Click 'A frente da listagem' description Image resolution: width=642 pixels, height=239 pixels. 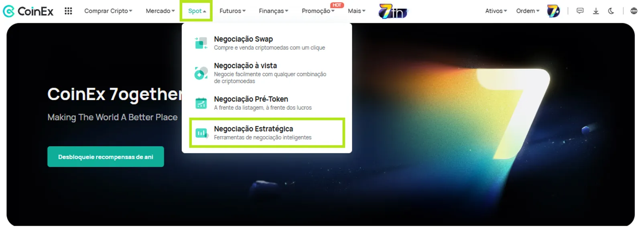coord(262,108)
